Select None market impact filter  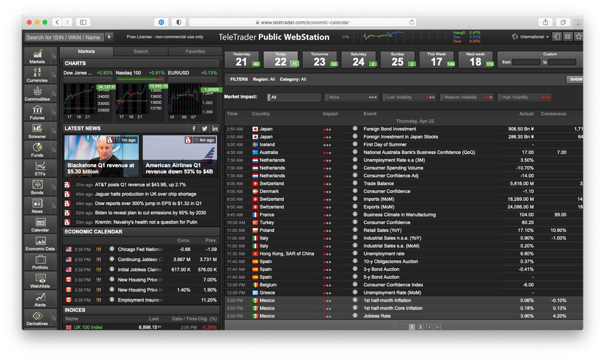(351, 97)
